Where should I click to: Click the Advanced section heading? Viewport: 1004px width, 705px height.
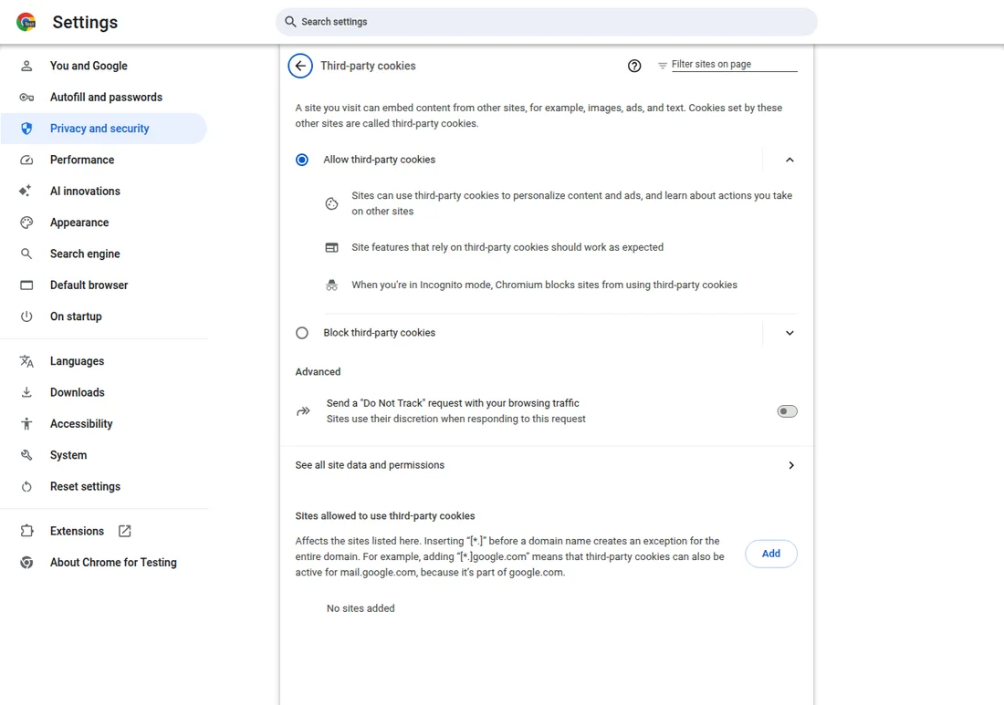pos(318,372)
